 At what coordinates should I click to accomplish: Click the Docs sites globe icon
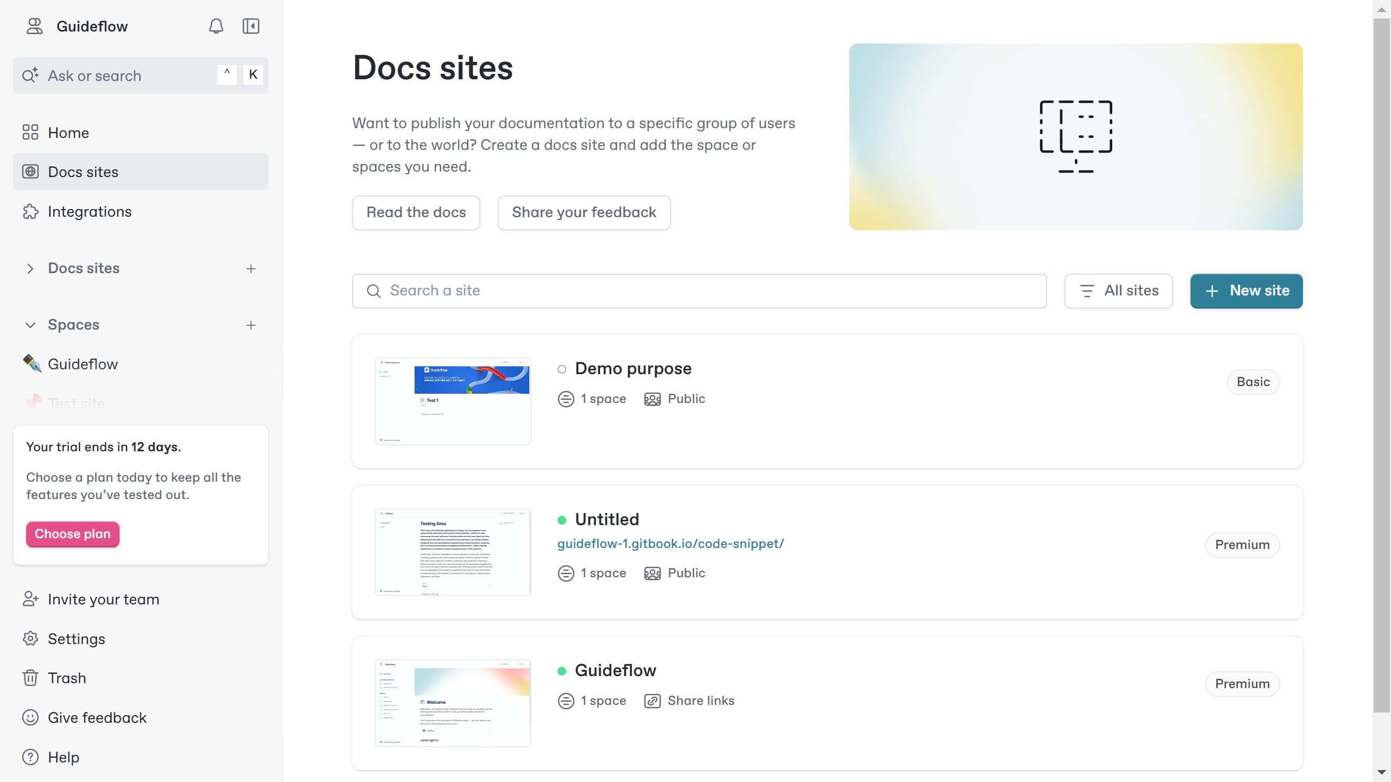pos(30,172)
